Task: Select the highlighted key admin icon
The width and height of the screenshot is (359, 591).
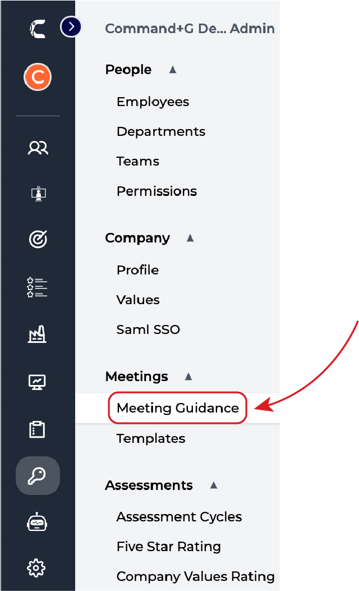Action: click(37, 475)
